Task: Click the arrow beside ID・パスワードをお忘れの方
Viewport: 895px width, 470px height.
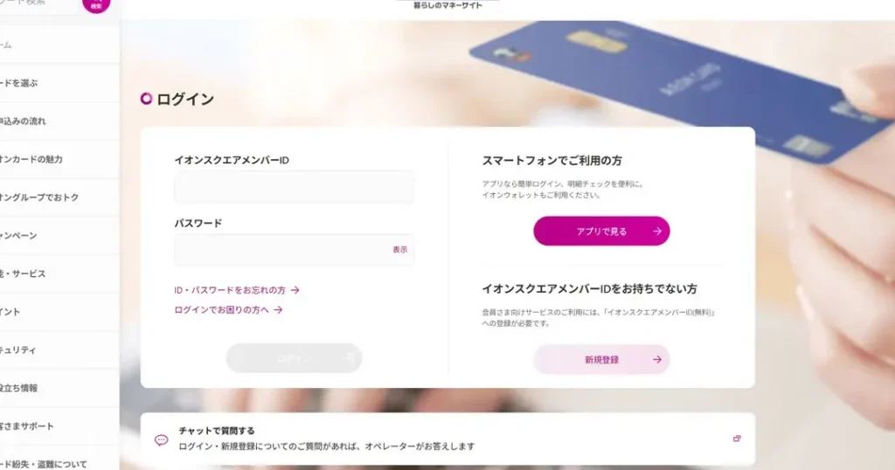Action: coord(295,290)
